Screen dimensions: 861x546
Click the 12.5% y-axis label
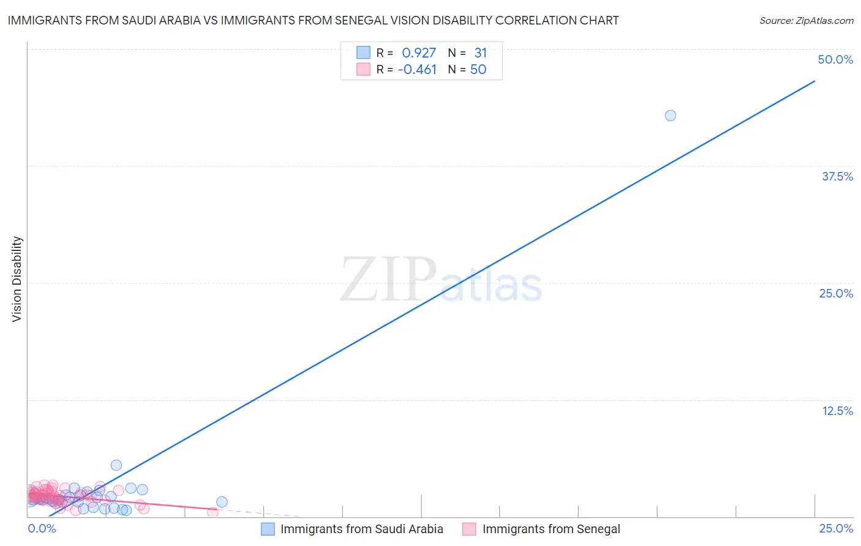[837, 411]
